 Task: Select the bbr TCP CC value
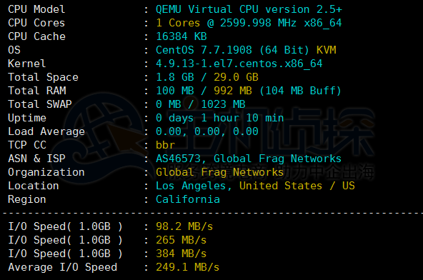pyautogui.click(x=165, y=145)
